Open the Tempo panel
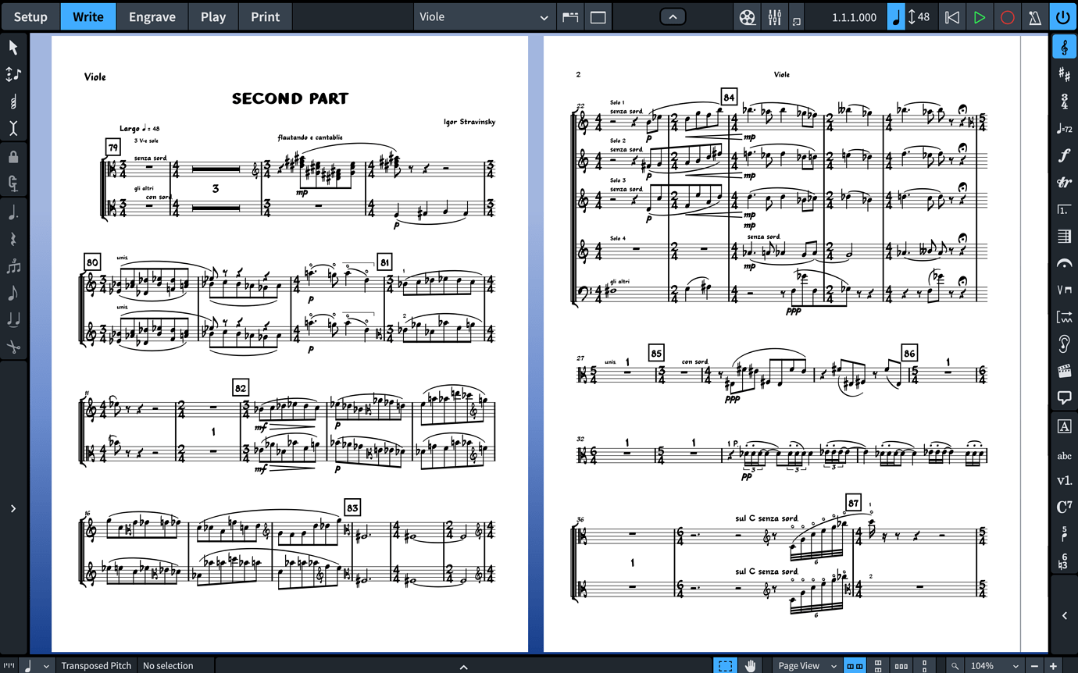Screen dimensions: 1078x673 pos(1064,128)
